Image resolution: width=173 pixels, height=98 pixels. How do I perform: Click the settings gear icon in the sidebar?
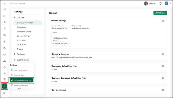[x=5, y=86]
